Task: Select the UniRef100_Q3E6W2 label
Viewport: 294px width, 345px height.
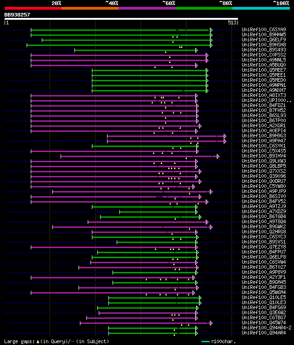Action: (264, 313)
